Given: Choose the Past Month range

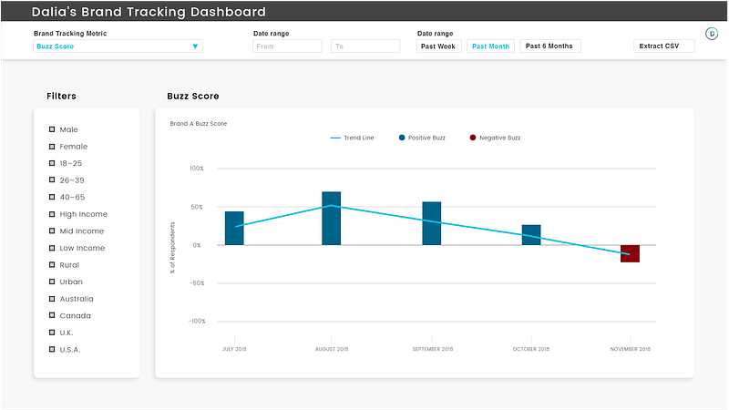Looking at the screenshot, I should (490, 46).
